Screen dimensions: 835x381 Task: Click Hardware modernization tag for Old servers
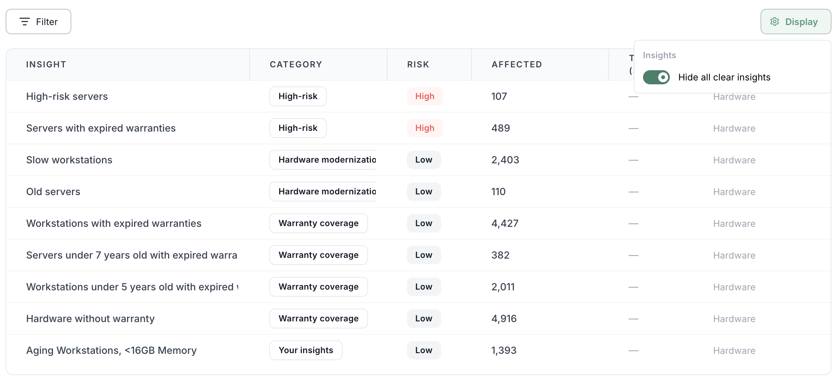click(323, 192)
